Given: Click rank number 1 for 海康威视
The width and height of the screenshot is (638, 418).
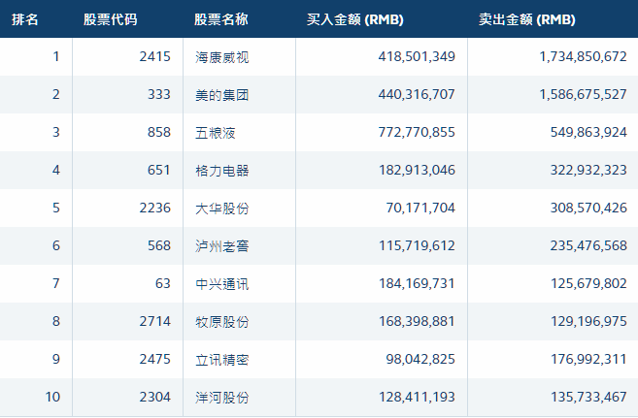Looking at the screenshot, I should coord(56,56).
